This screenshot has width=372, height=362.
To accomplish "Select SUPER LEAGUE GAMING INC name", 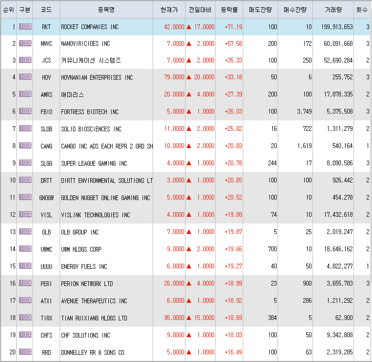I will click(x=94, y=163).
